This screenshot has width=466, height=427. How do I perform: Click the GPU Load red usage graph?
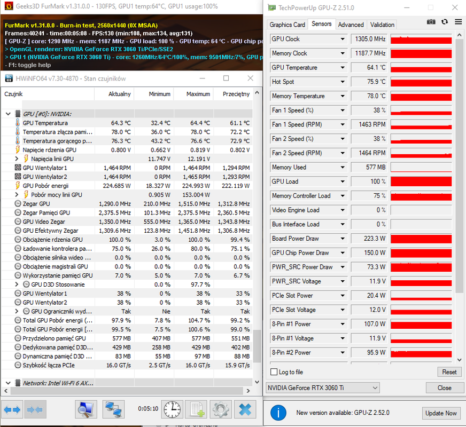[x=421, y=181]
